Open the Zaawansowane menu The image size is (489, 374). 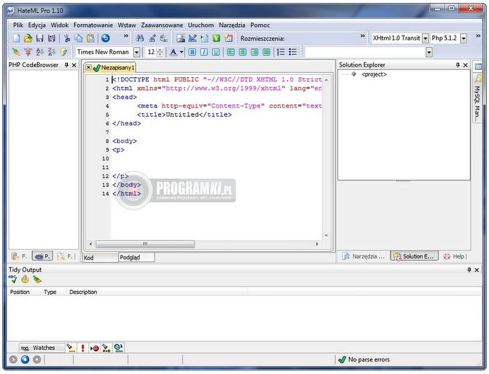pyautogui.click(x=162, y=25)
